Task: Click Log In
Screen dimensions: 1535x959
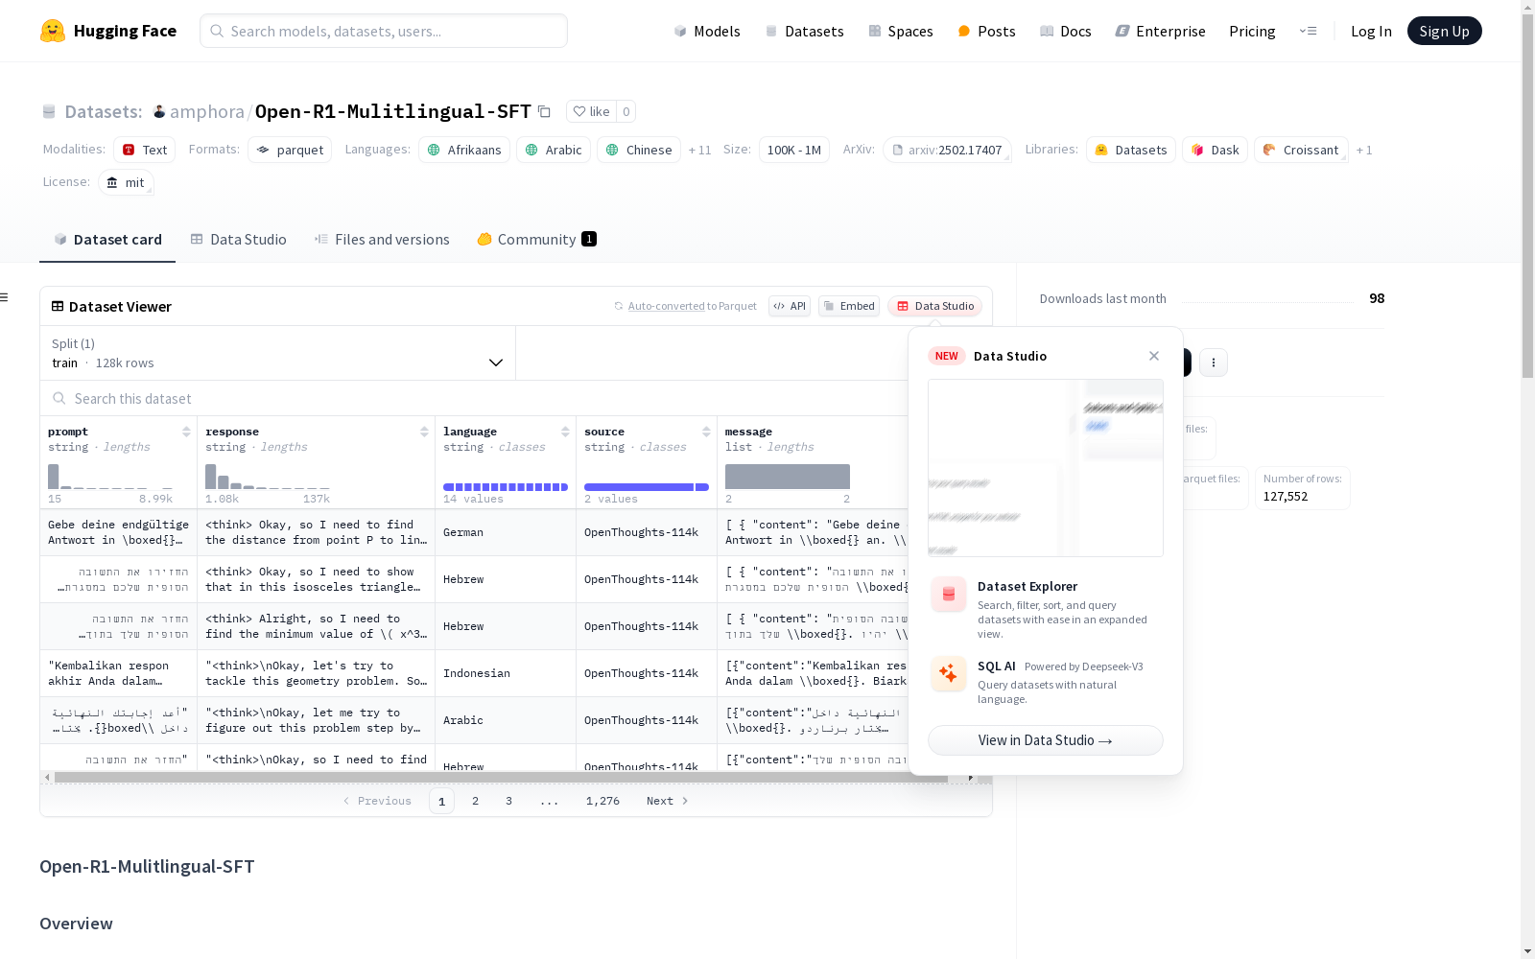Action: click(1371, 31)
